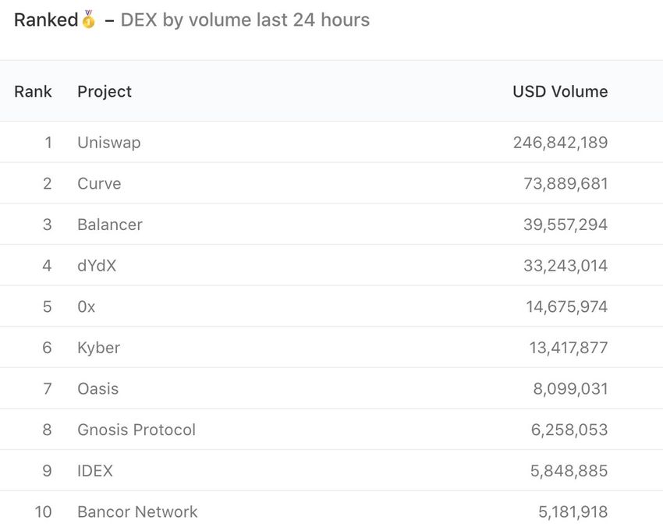Select the 0x project row

click(87, 307)
